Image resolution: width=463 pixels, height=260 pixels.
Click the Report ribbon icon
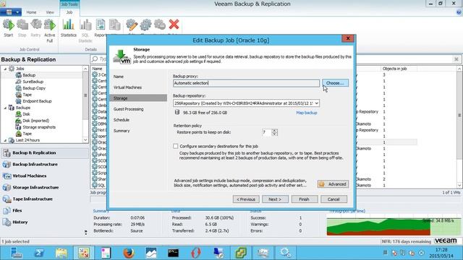point(101,28)
